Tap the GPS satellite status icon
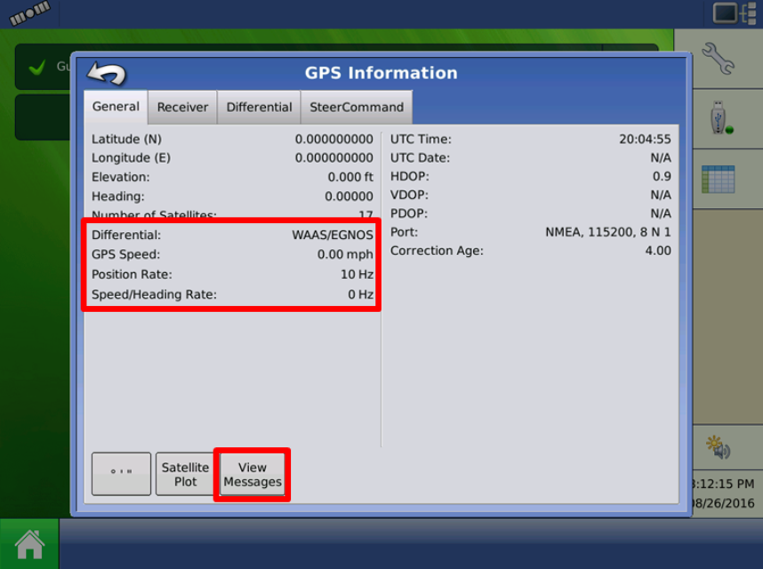 pyautogui.click(x=30, y=13)
